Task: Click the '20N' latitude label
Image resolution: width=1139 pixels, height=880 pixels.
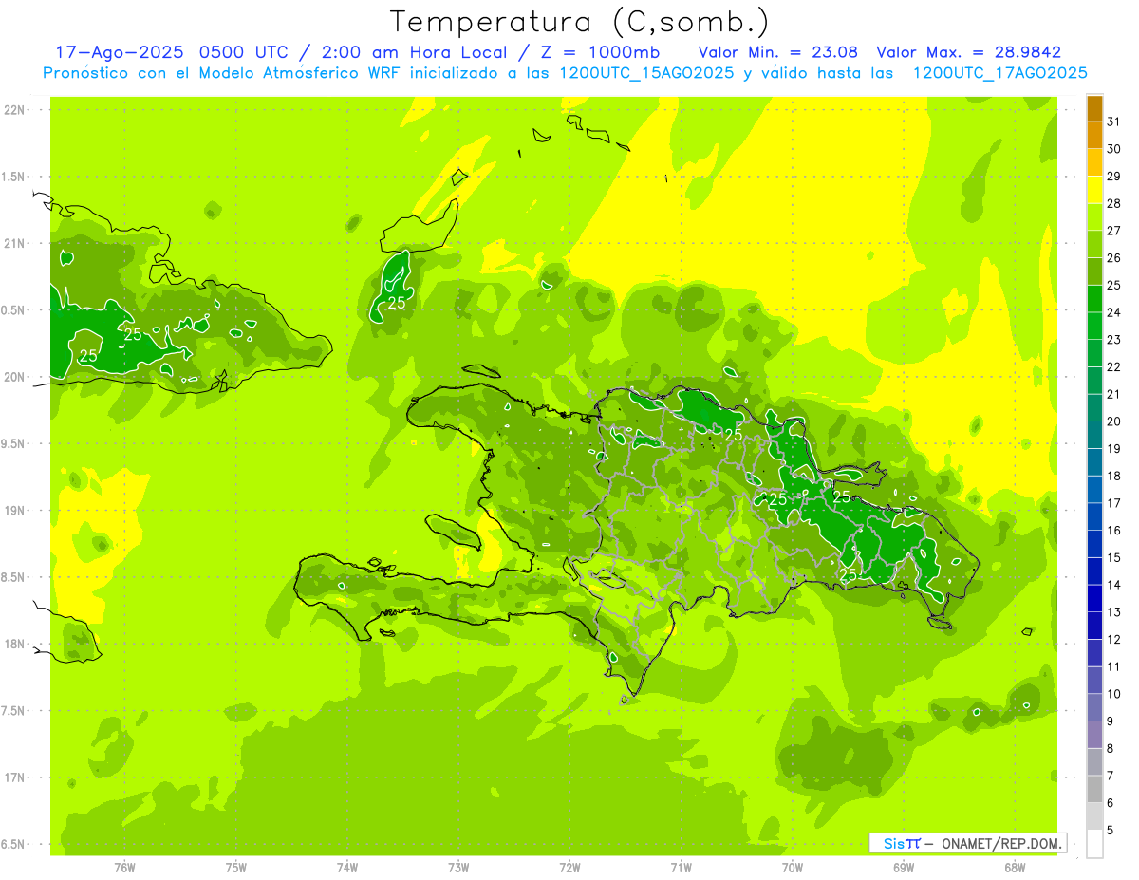Action: click(x=14, y=377)
